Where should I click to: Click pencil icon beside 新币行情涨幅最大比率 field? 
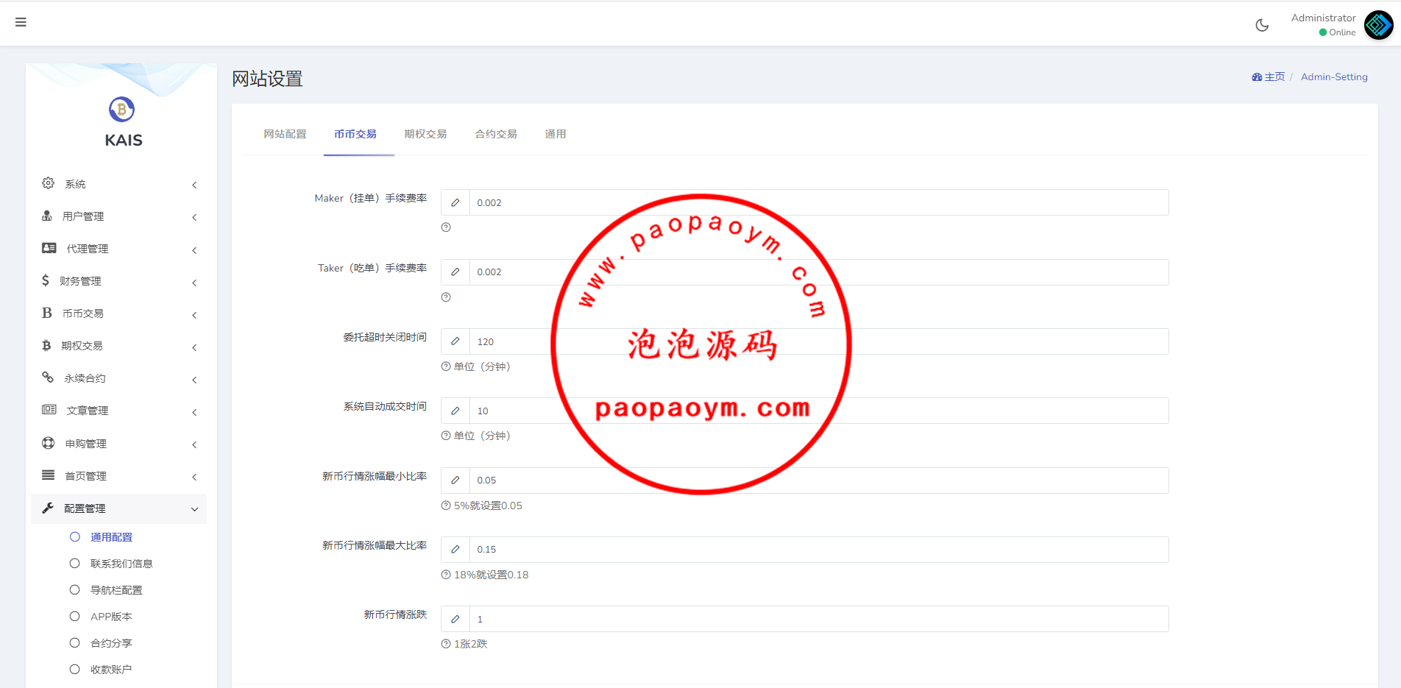[455, 550]
